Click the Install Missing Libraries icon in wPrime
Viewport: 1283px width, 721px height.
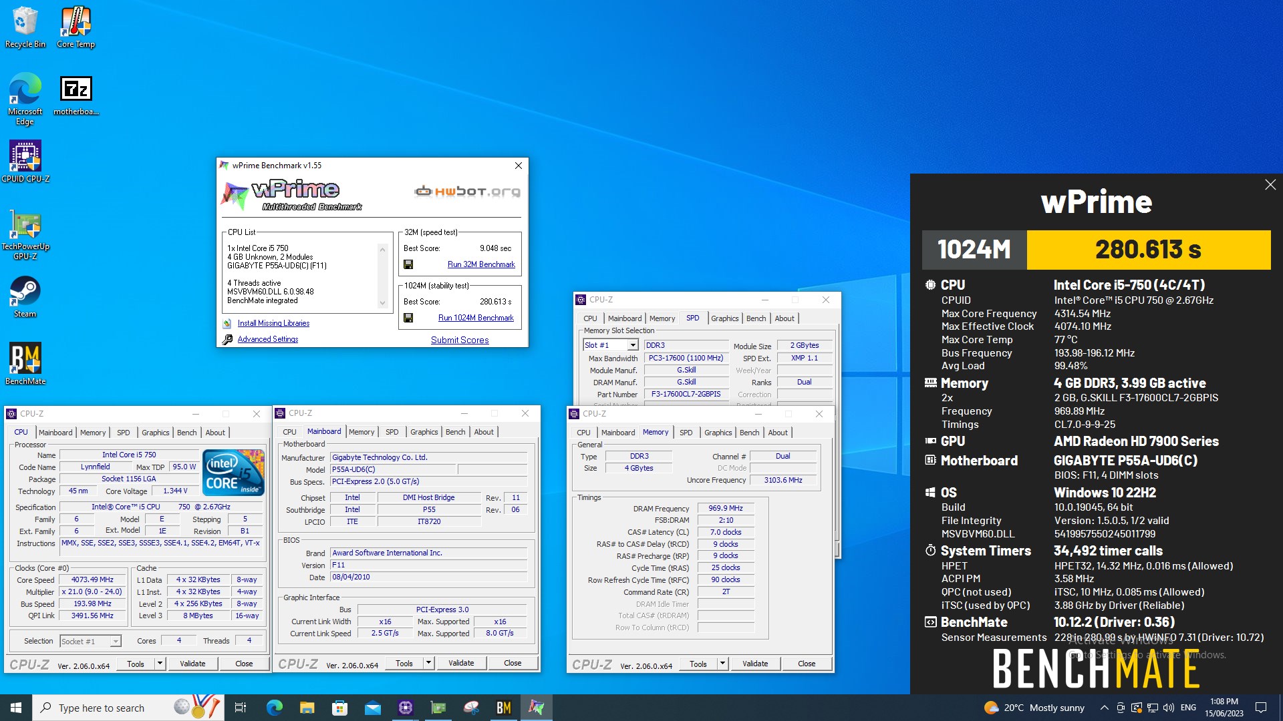(227, 323)
